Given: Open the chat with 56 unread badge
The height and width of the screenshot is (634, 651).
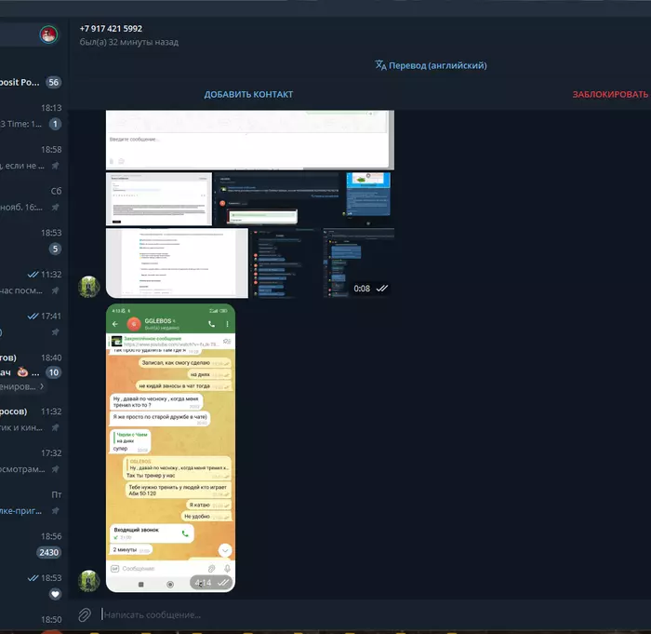Looking at the screenshot, I should 31,82.
